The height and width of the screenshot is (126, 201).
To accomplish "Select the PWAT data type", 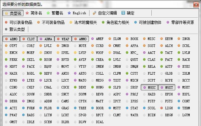I will tap(11, 115).
